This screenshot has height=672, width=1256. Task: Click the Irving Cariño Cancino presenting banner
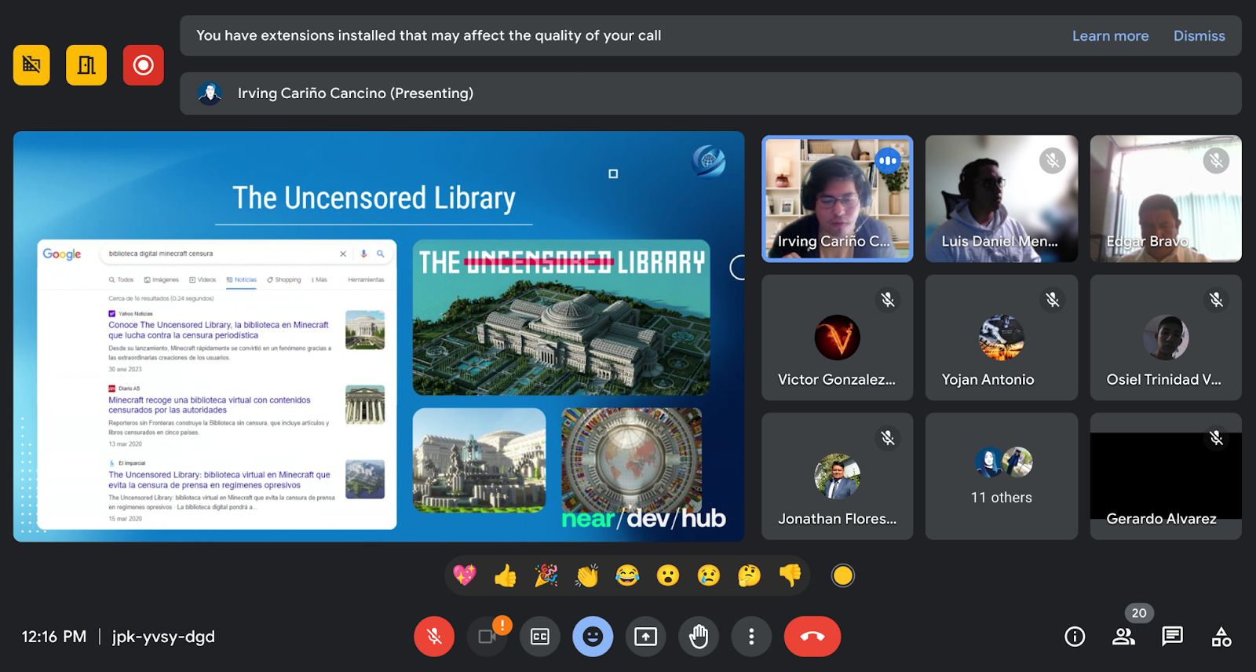coord(710,93)
